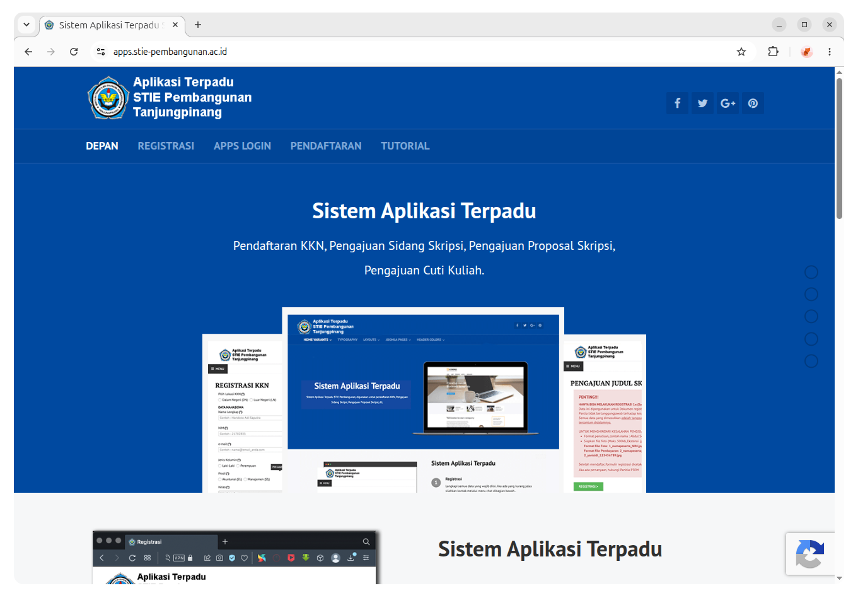
Task: Open a new browser tab
Action: coord(198,25)
